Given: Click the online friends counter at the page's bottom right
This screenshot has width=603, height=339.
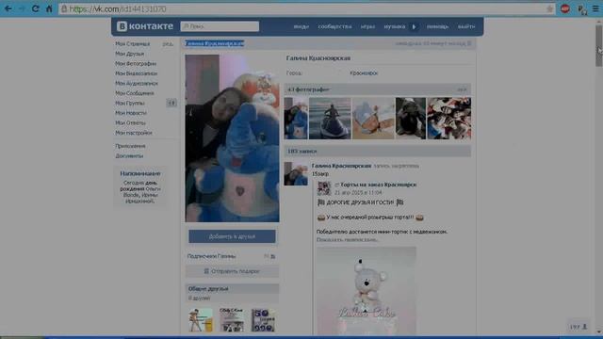Looking at the screenshot, I should [x=579, y=327].
